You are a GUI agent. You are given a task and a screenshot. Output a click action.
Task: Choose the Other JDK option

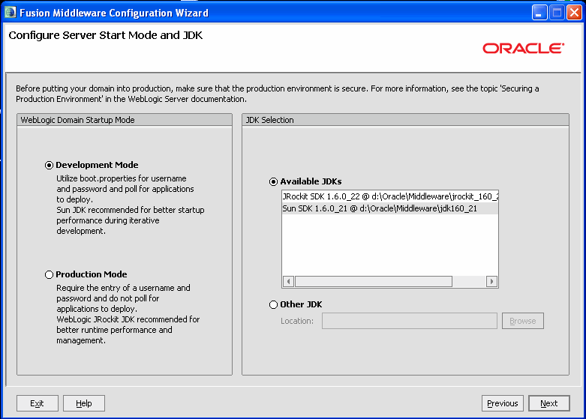click(x=274, y=304)
